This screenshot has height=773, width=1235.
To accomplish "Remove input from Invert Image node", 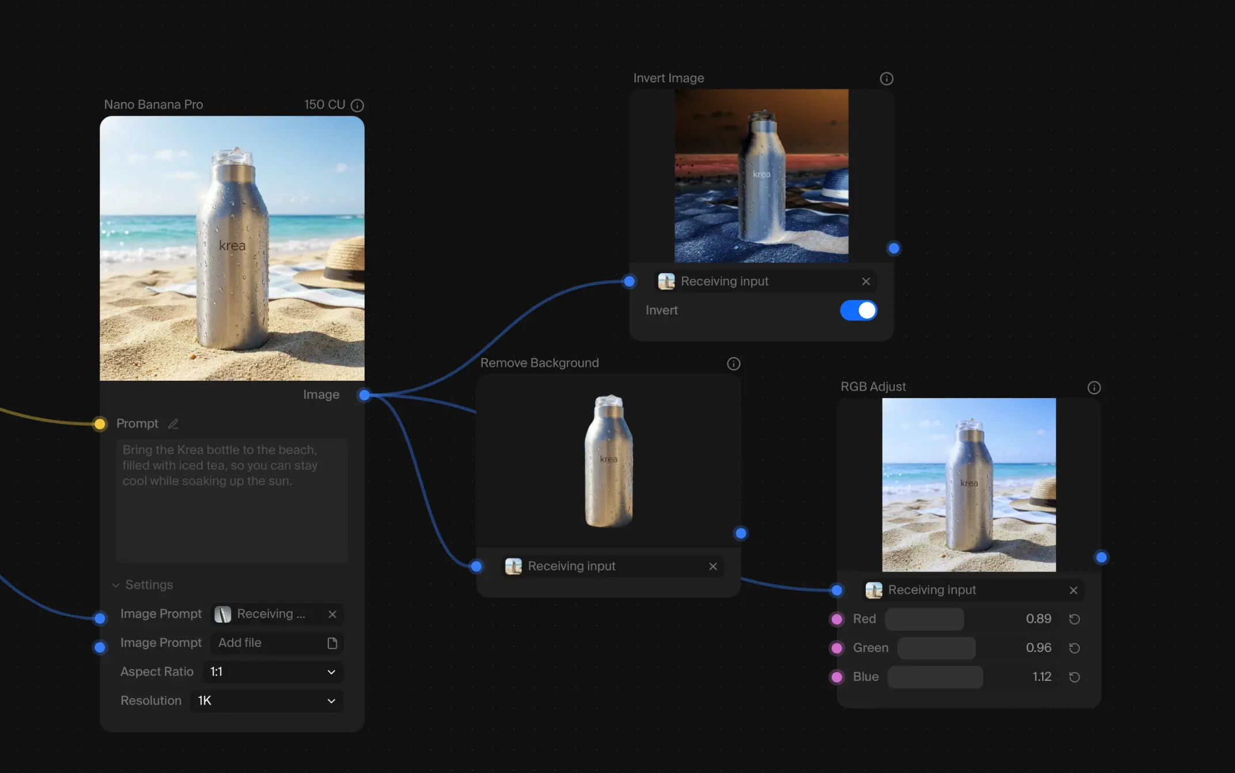I will [x=865, y=282].
